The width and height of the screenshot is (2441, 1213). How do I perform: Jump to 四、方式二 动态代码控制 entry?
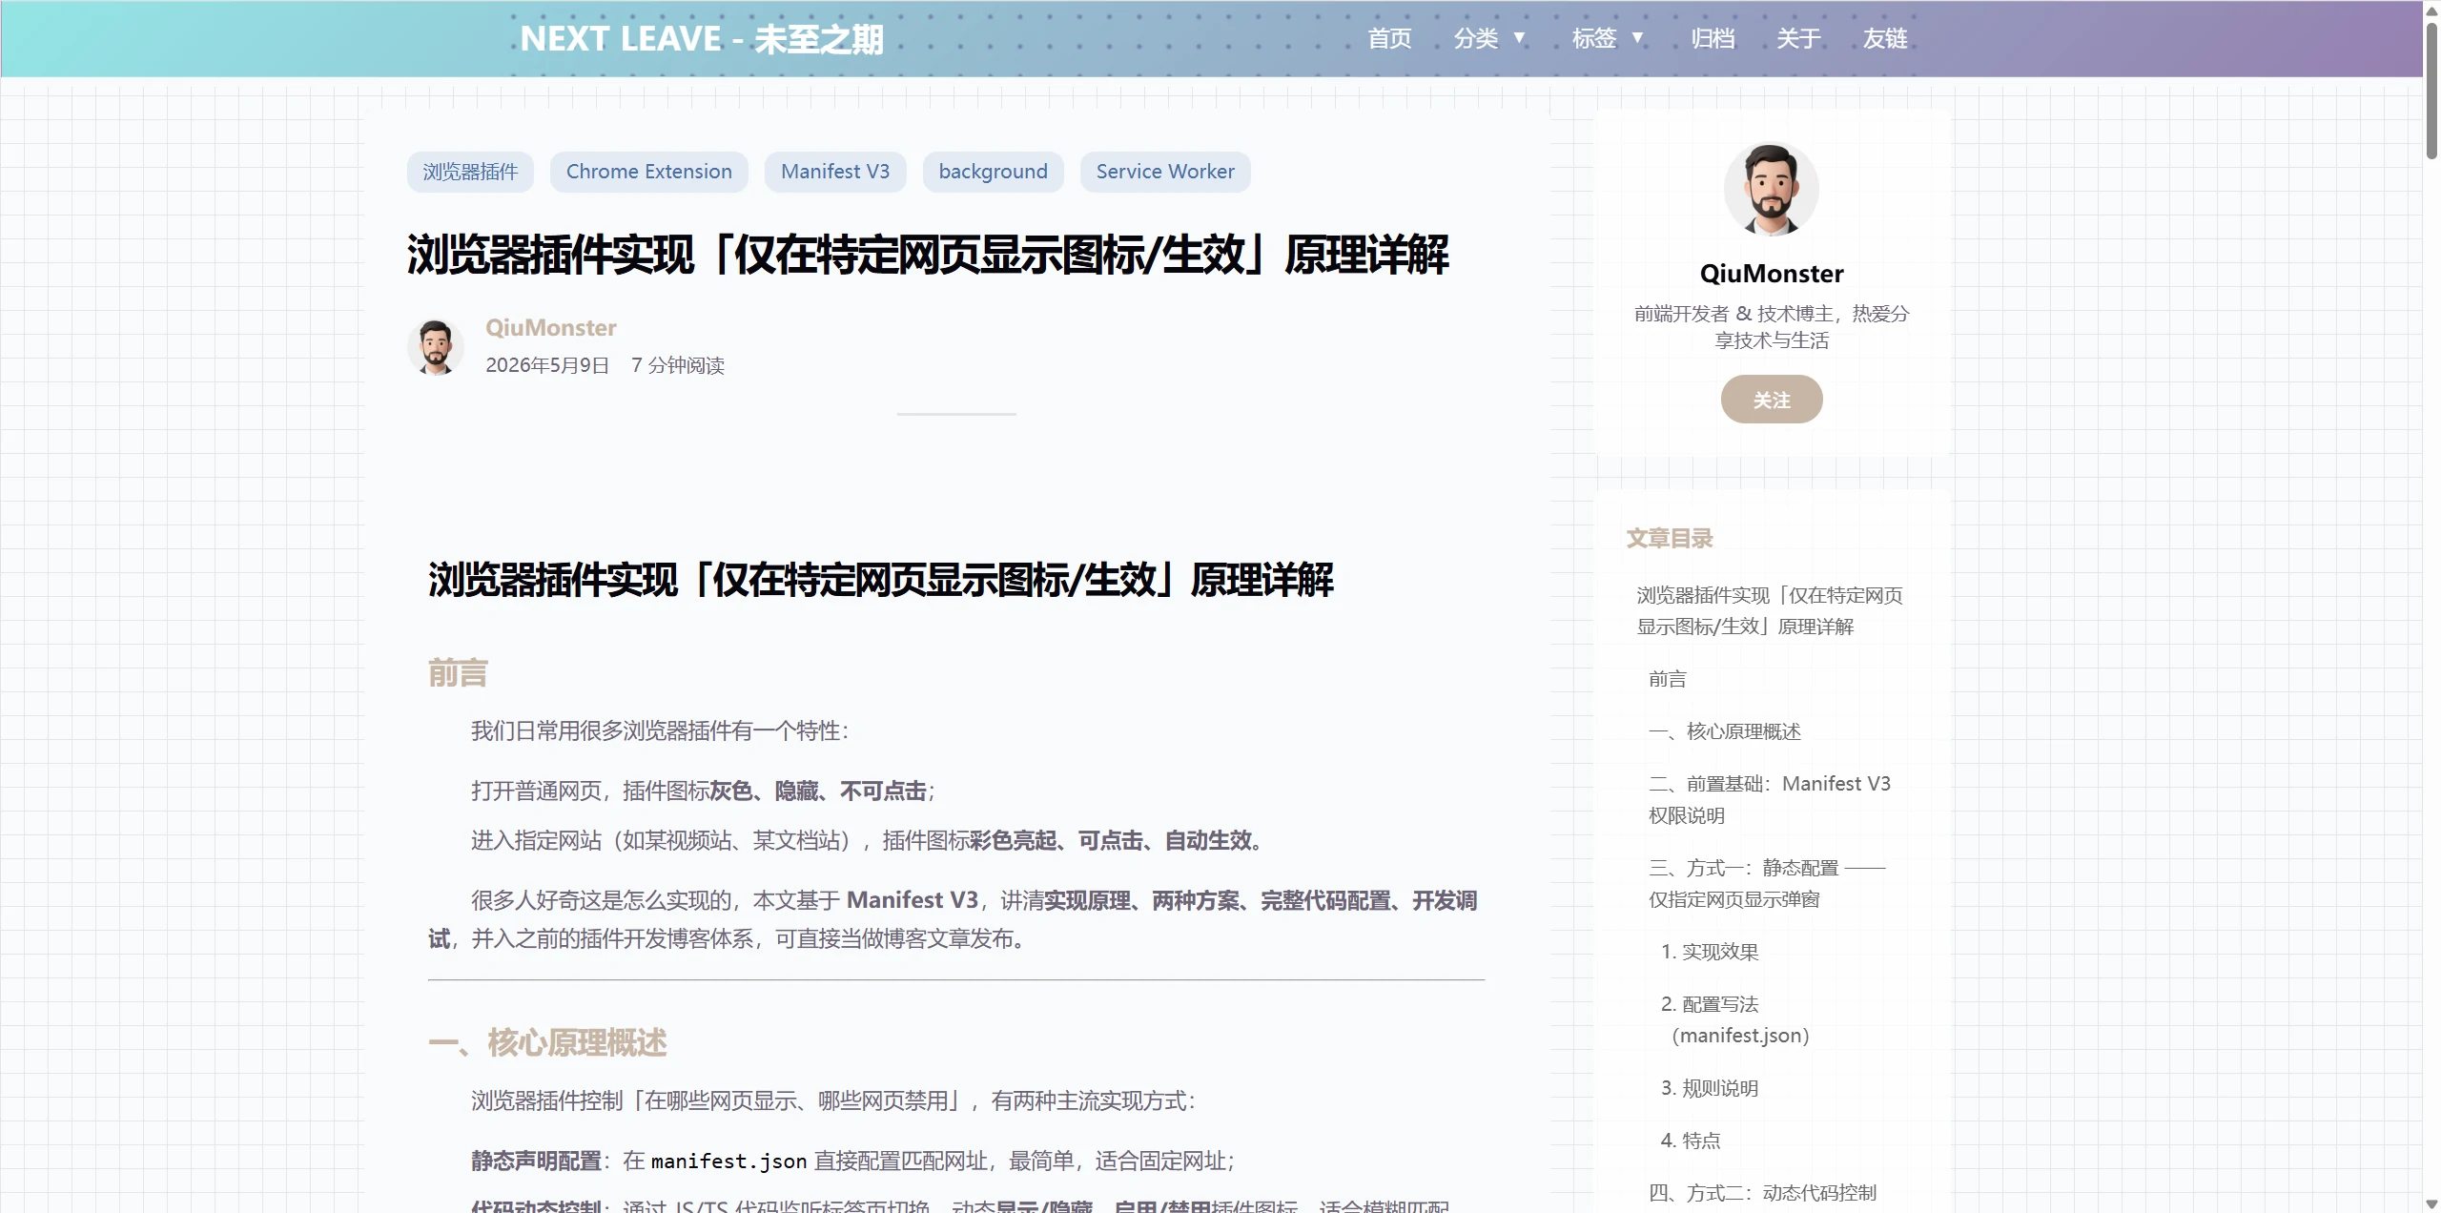[1763, 1193]
